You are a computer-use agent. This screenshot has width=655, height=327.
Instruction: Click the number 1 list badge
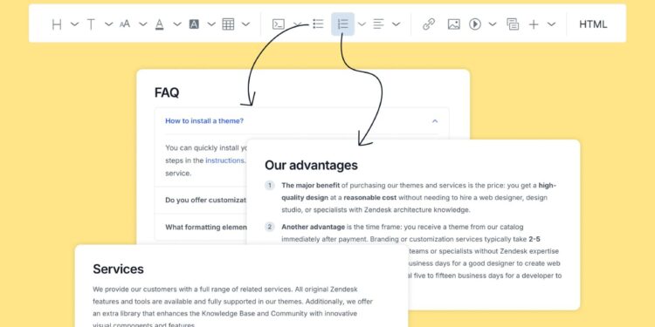point(270,185)
